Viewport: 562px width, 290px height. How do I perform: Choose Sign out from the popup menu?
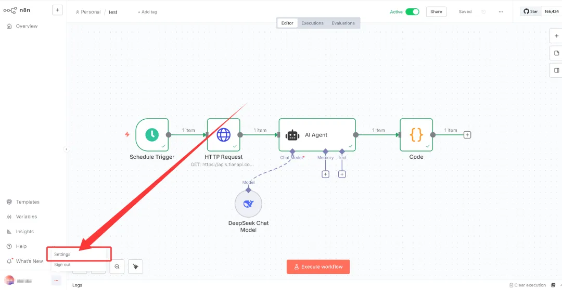coord(62,264)
